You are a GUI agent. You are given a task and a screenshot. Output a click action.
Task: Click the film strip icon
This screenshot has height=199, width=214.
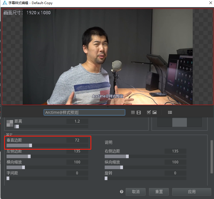(x=139, y=112)
